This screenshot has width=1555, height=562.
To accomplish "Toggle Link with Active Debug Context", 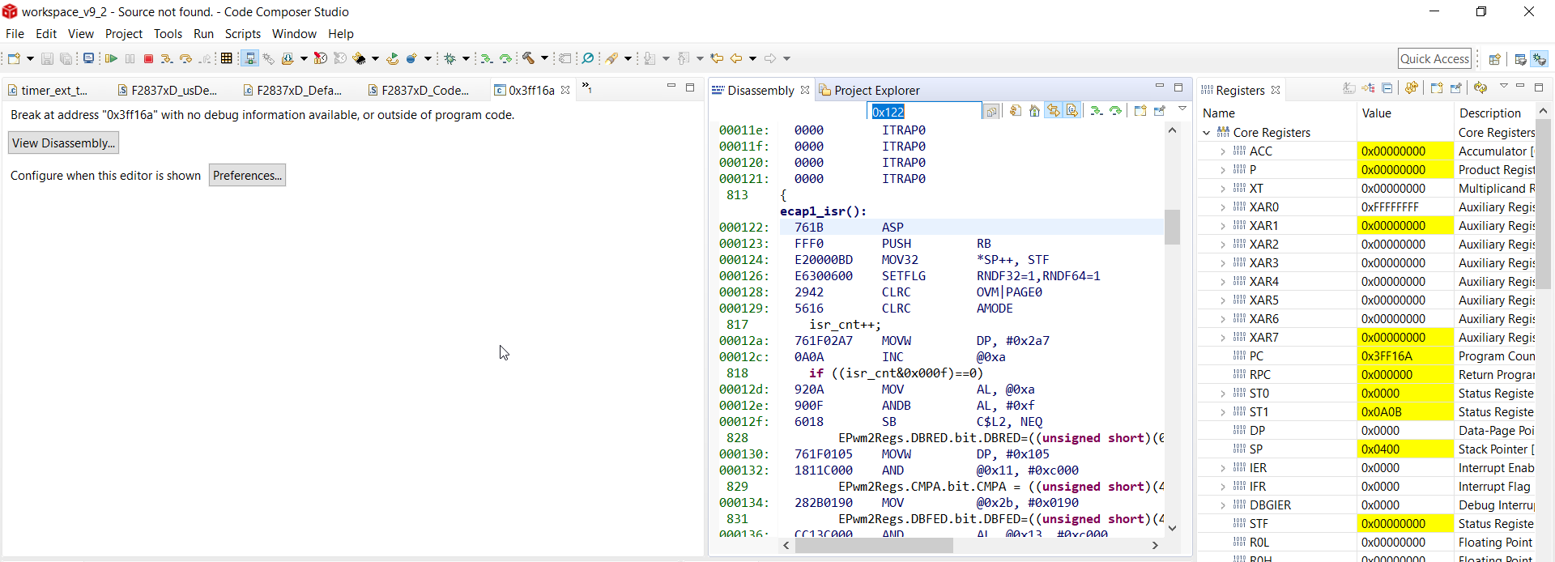I will [1053, 111].
